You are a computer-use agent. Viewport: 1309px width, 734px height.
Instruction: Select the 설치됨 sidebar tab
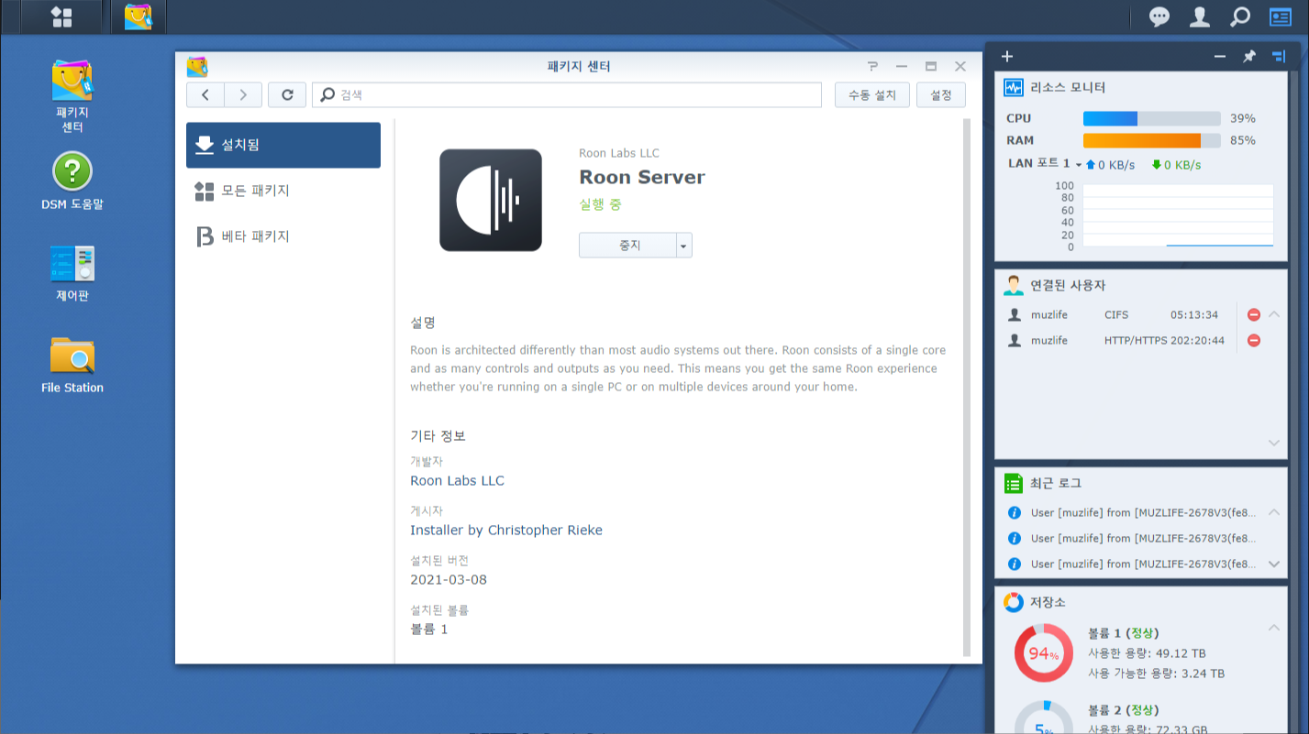283,145
